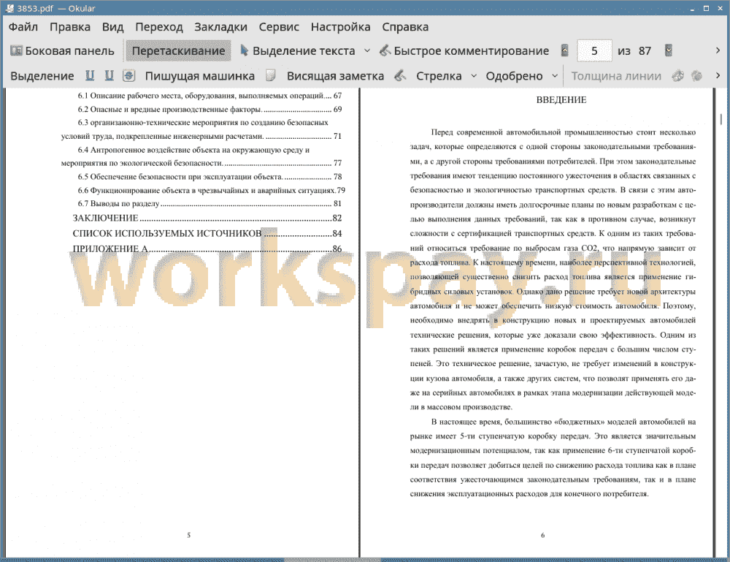This screenshot has height=562, width=730.
Task: Click the note page icon
Action: (x=271, y=75)
